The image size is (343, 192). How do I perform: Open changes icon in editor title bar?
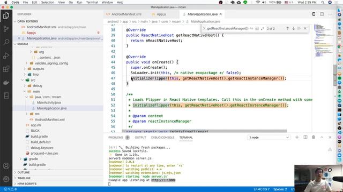(x=314, y=14)
